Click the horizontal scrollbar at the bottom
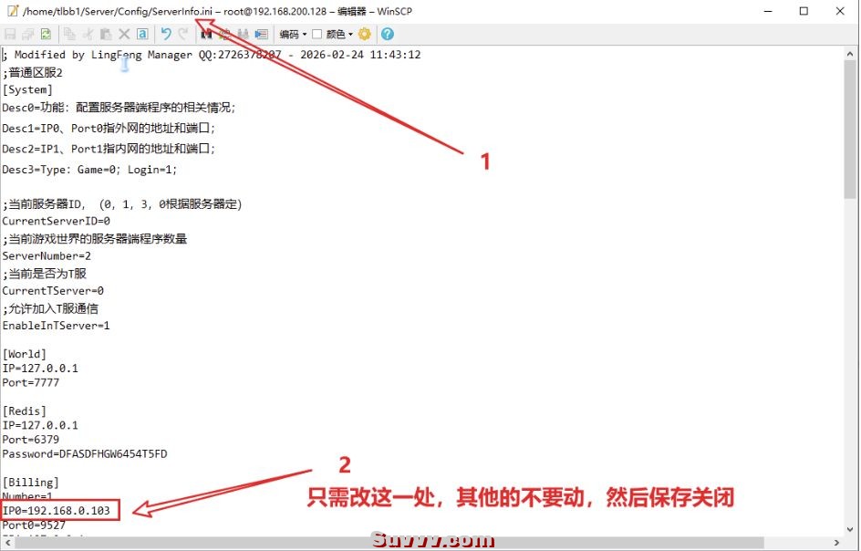861x551 pixels. (x=365, y=543)
